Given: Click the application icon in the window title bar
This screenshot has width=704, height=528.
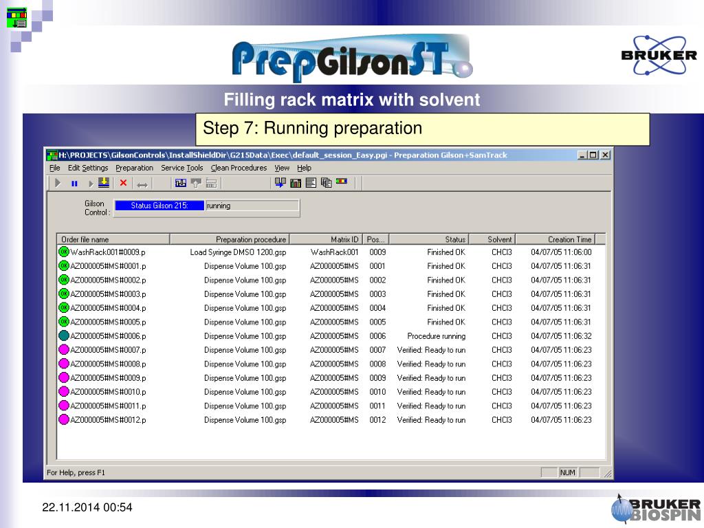Looking at the screenshot, I should pyautogui.click(x=52, y=155).
